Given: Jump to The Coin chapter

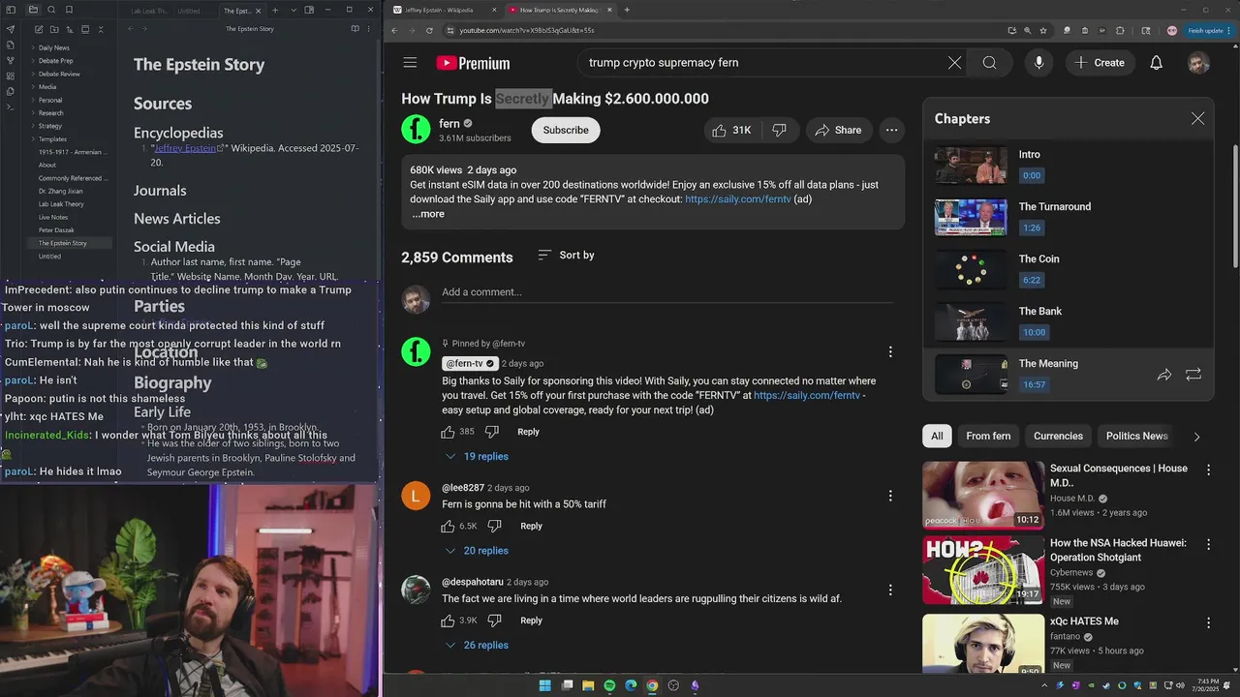Looking at the screenshot, I should pos(1066,270).
